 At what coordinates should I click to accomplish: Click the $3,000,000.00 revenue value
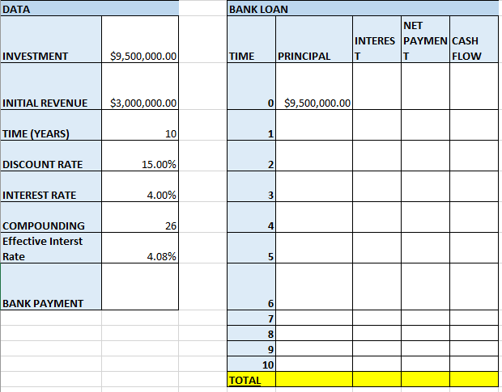140,86
